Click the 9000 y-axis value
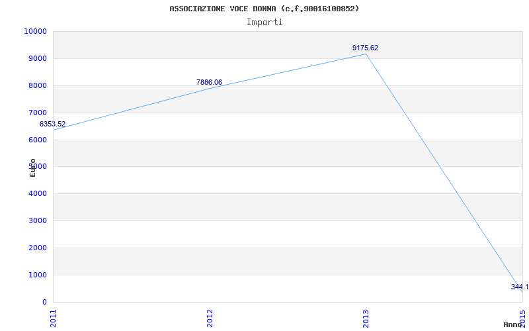Viewport: 529px width, 331px height. tap(37, 58)
